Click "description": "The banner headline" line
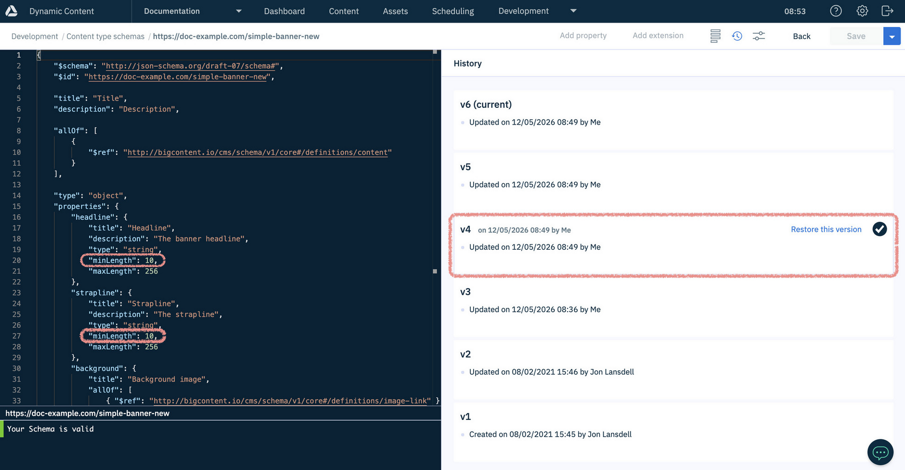The width and height of the screenshot is (905, 470). [x=168, y=239]
